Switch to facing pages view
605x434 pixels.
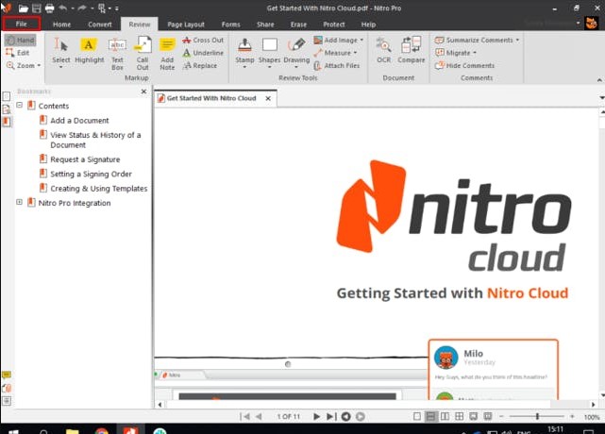[x=445, y=416]
